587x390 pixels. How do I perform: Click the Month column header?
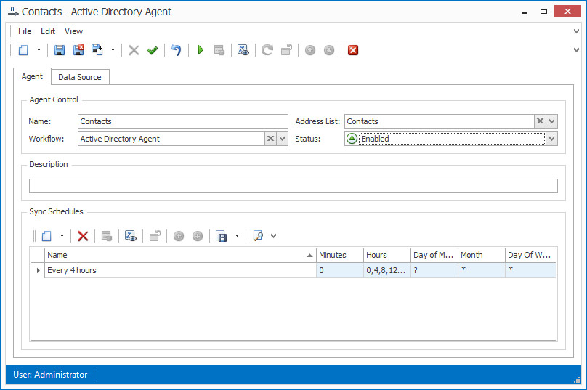[482, 255]
